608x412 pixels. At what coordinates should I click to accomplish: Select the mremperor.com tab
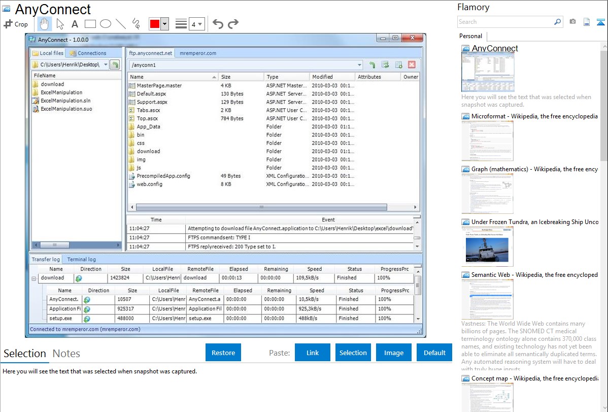click(198, 53)
